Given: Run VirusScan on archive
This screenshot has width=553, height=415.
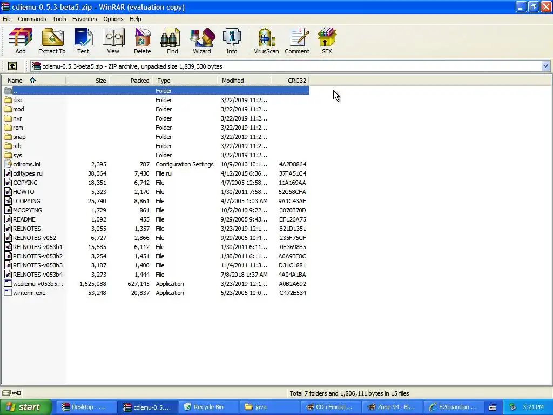Looking at the screenshot, I should click(266, 41).
